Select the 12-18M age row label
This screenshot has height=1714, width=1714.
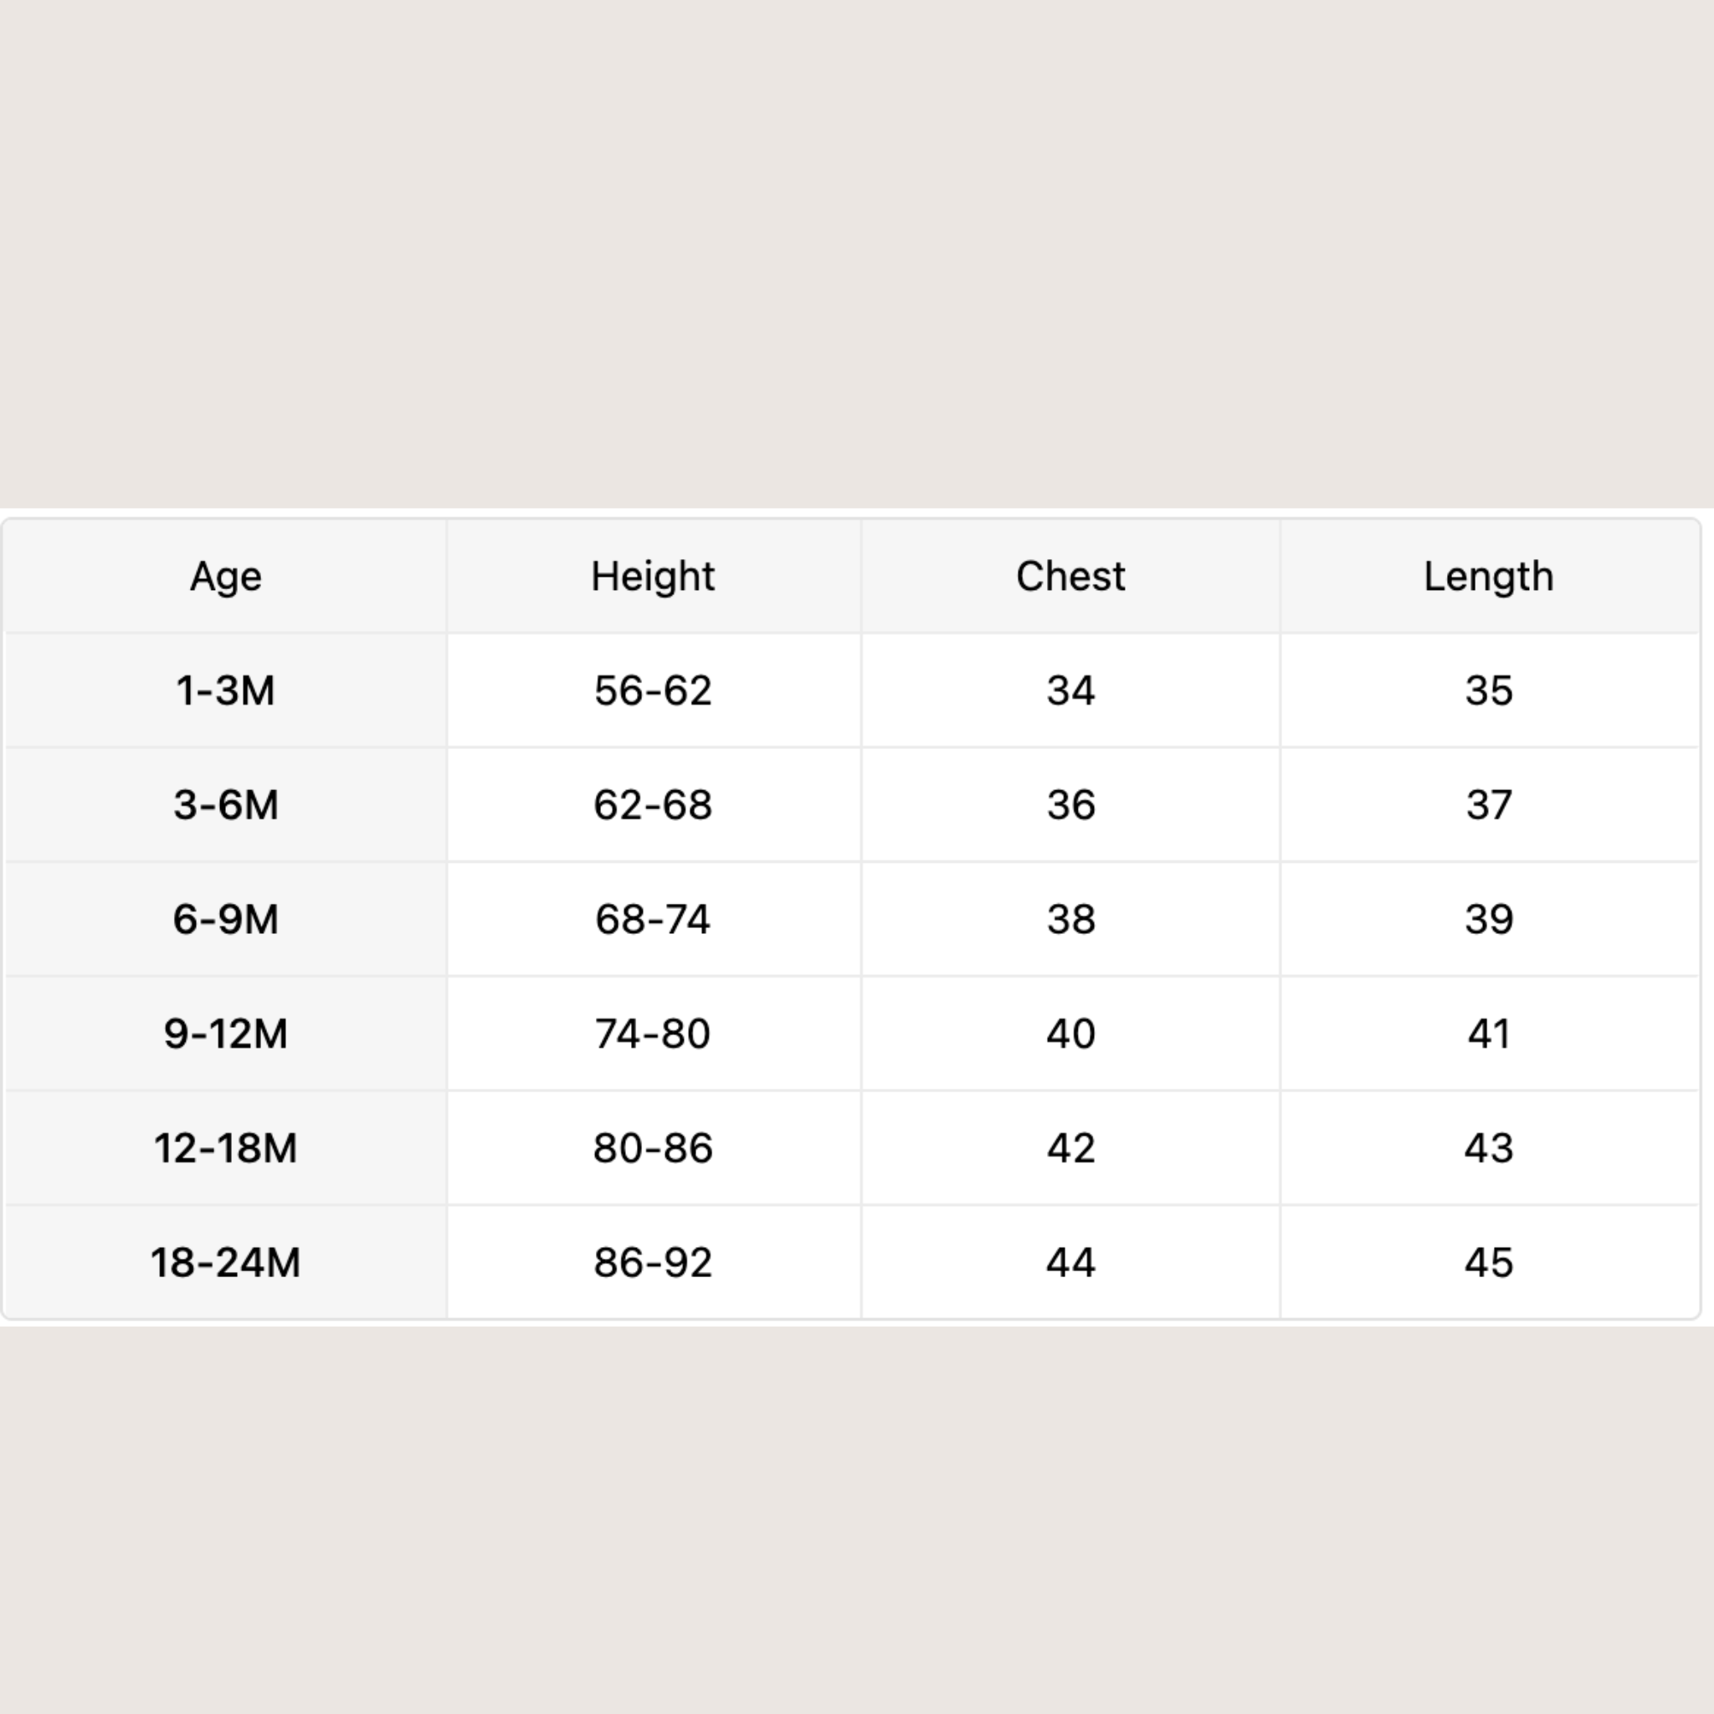pos(225,1148)
